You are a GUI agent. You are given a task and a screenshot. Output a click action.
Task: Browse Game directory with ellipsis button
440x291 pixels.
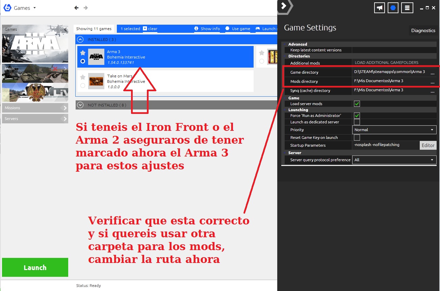433,73
